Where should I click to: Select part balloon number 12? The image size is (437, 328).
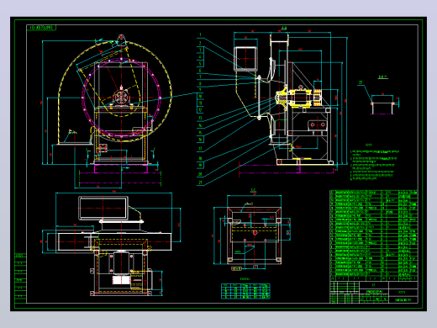coord(200,110)
